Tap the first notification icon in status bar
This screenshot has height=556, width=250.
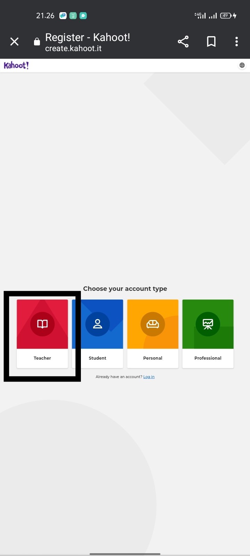click(63, 16)
